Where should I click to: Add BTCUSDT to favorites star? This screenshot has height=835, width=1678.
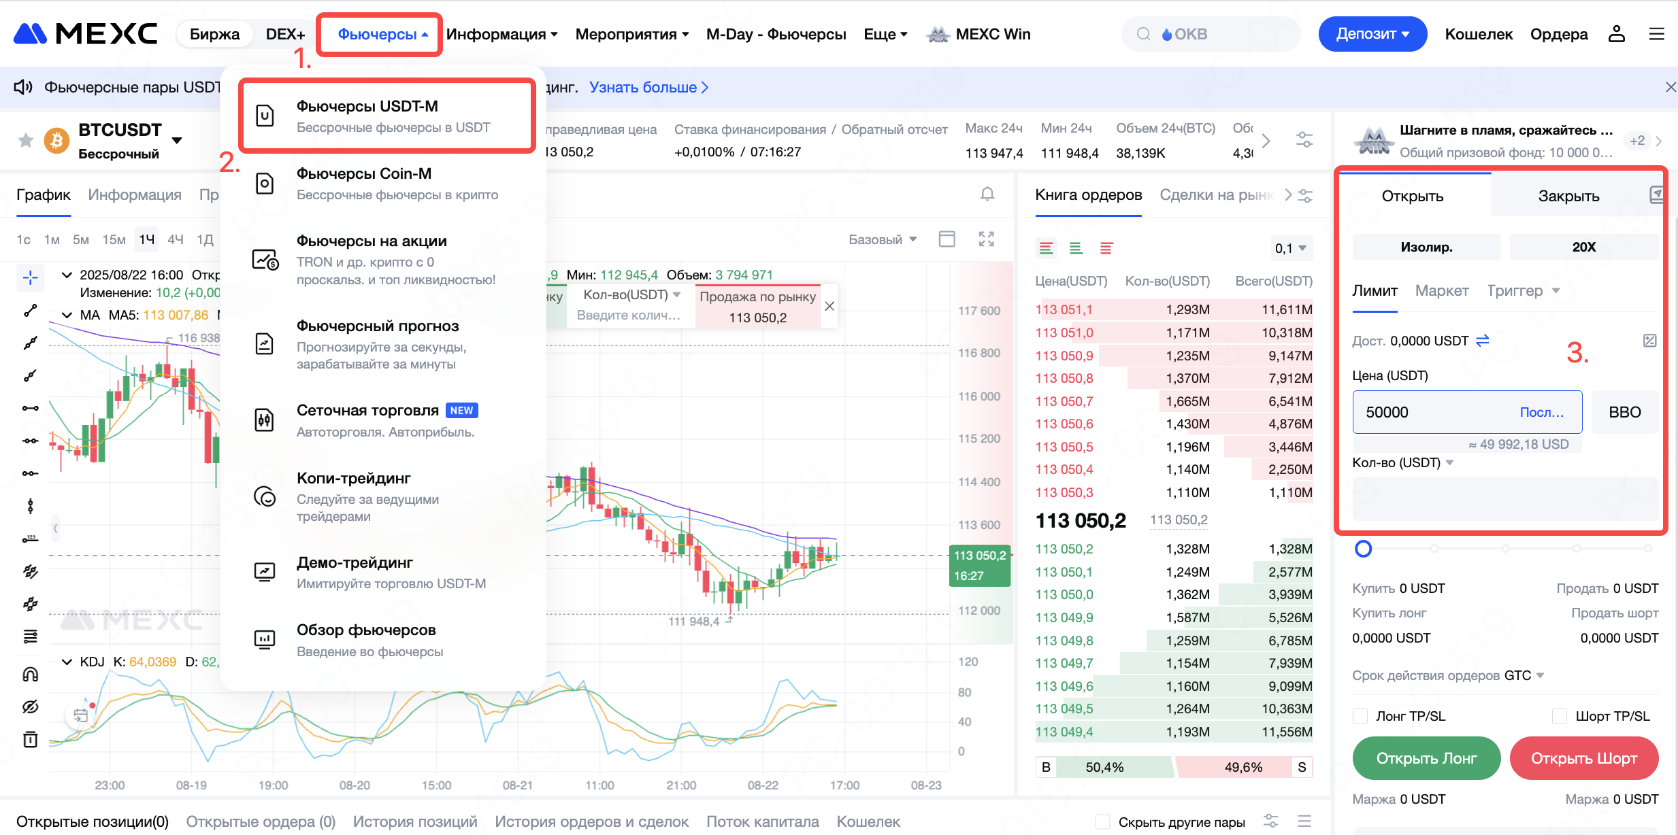(x=26, y=140)
